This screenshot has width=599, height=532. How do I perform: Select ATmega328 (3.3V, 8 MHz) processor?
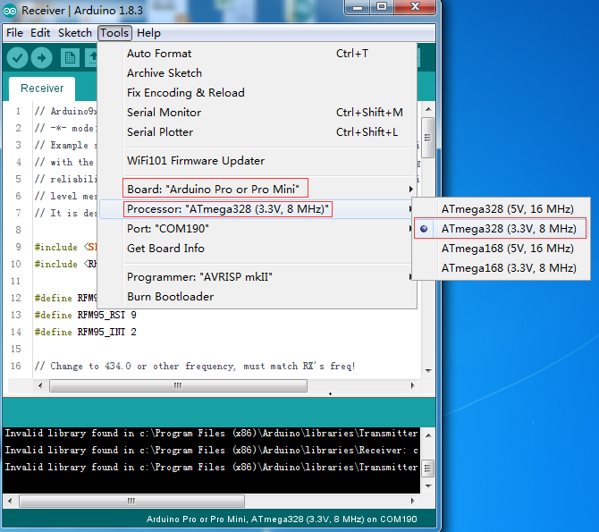502,229
